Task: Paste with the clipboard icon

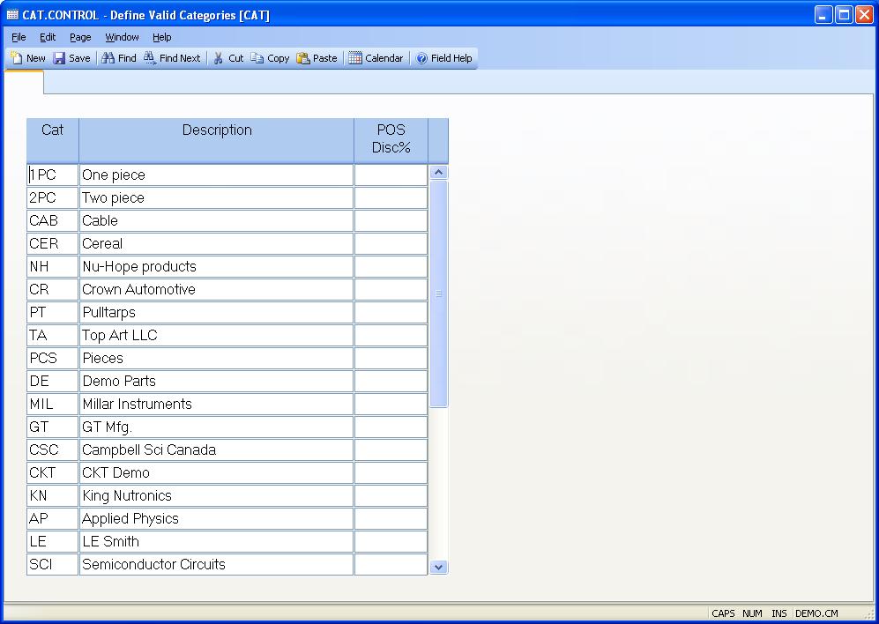Action: (303, 58)
